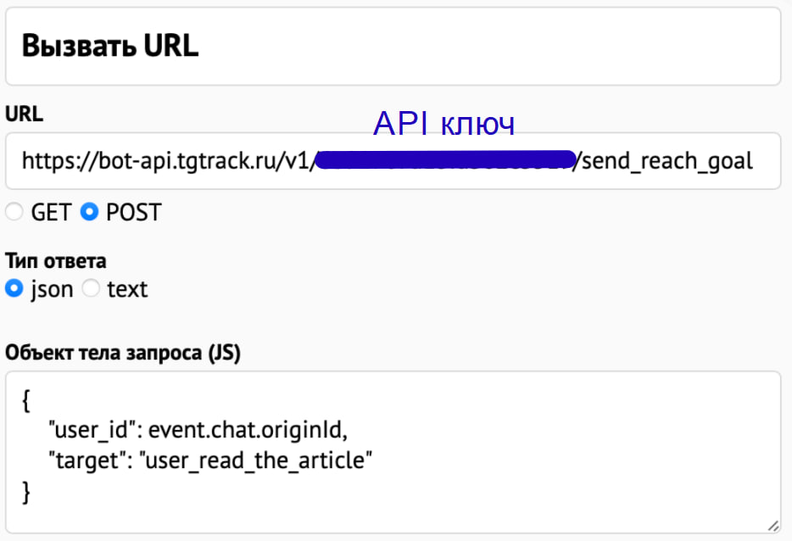Click the 'Тип ответа' section label
This screenshot has height=541, width=792.
coord(56,260)
